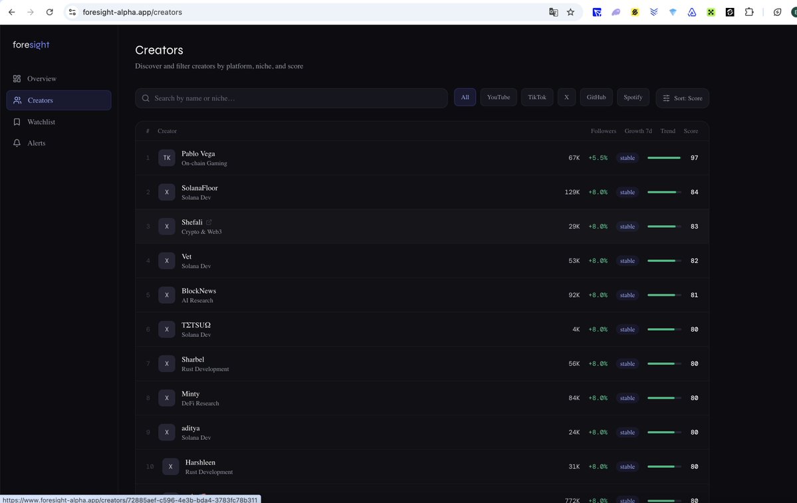Click the Creators people icon in the sidebar
This screenshot has height=503, width=797.
click(17, 100)
